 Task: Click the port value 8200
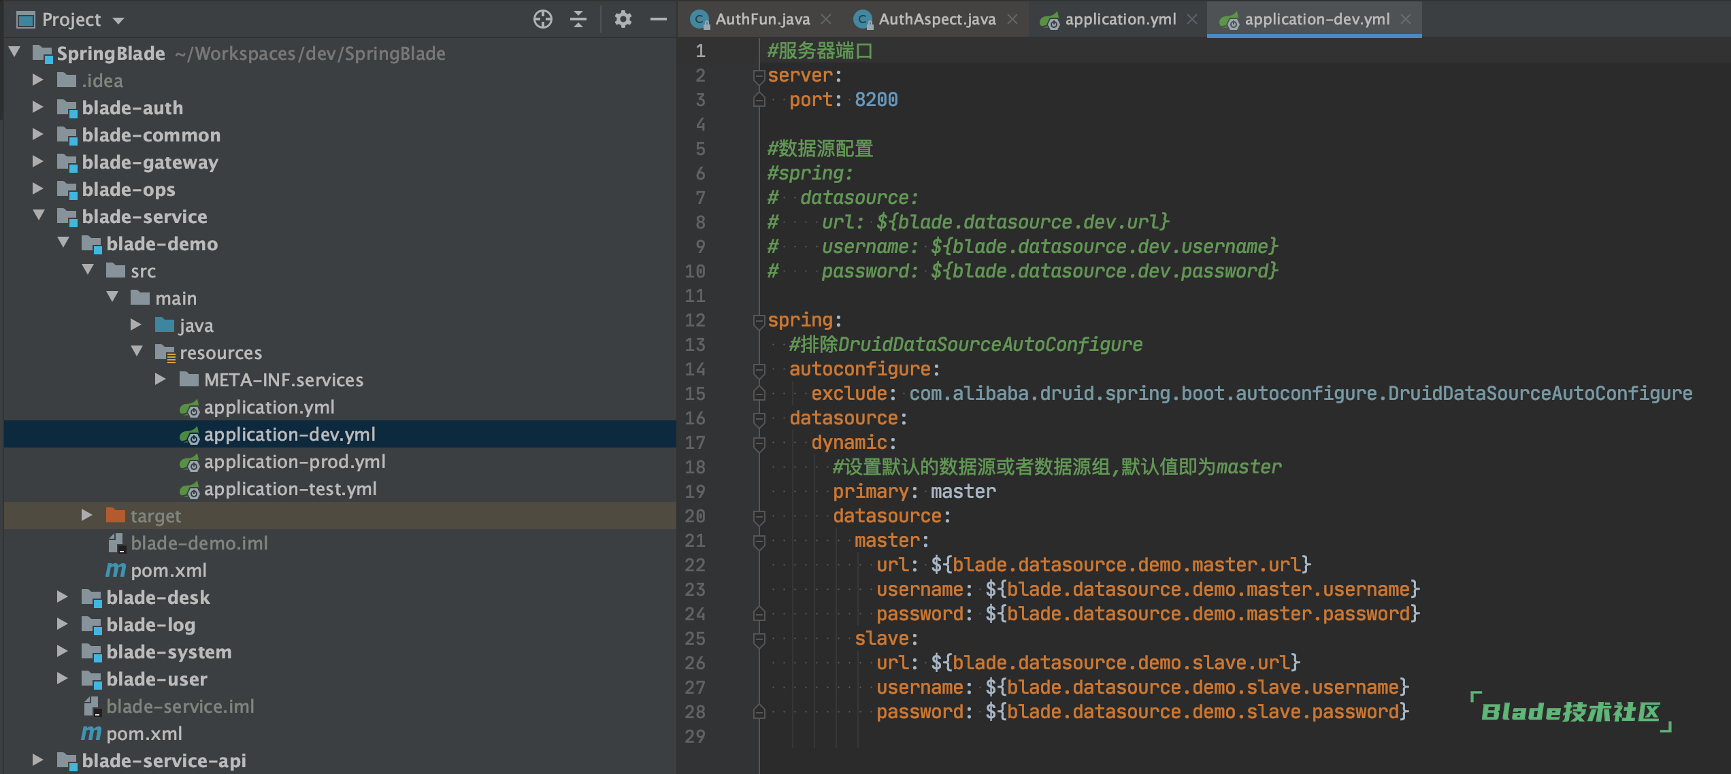point(876,100)
